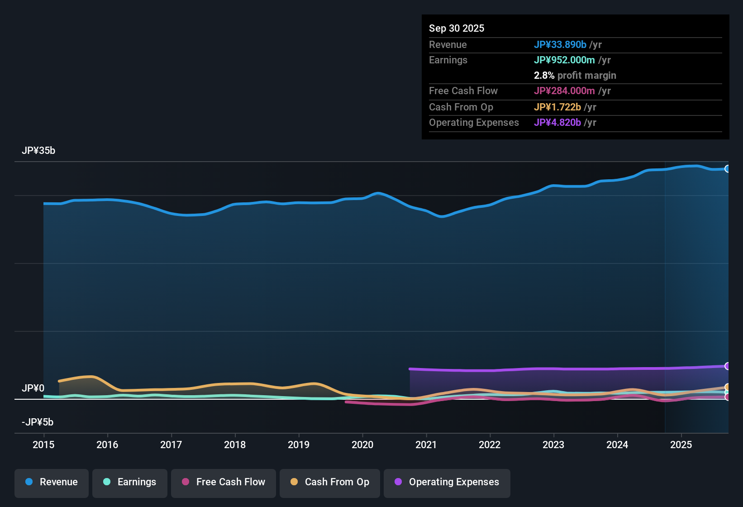Click the JP¥33.890b Revenue value
The height and width of the screenshot is (507, 743).
click(x=561, y=44)
